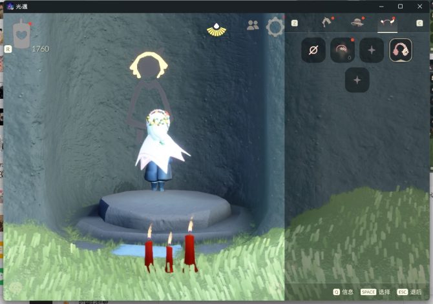Click the Z key previous category button
Screen dimensions: 433x304
(295, 23)
